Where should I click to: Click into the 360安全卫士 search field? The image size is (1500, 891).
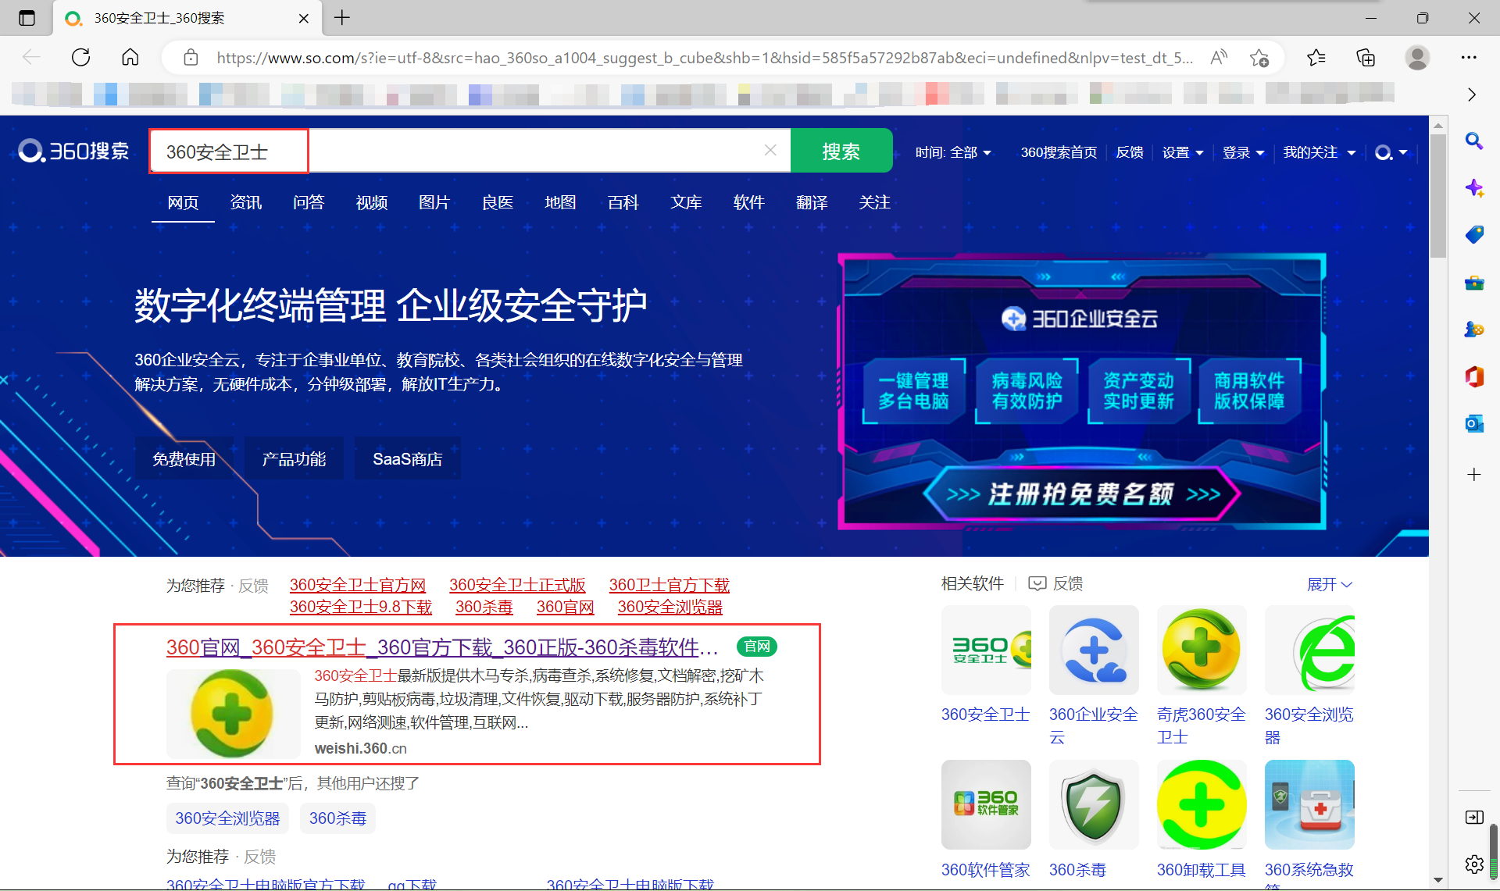(469, 151)
